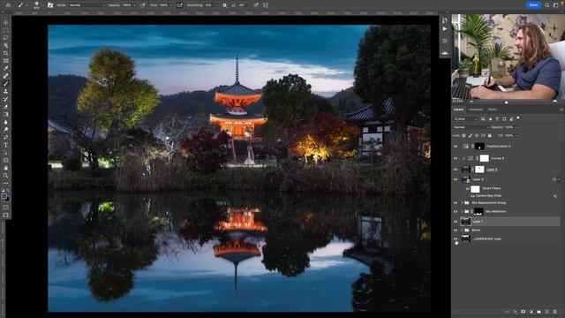Expand the Sky Replacement Group folder
This screenshot has height=318, width=565.
(x=462, y=202)
